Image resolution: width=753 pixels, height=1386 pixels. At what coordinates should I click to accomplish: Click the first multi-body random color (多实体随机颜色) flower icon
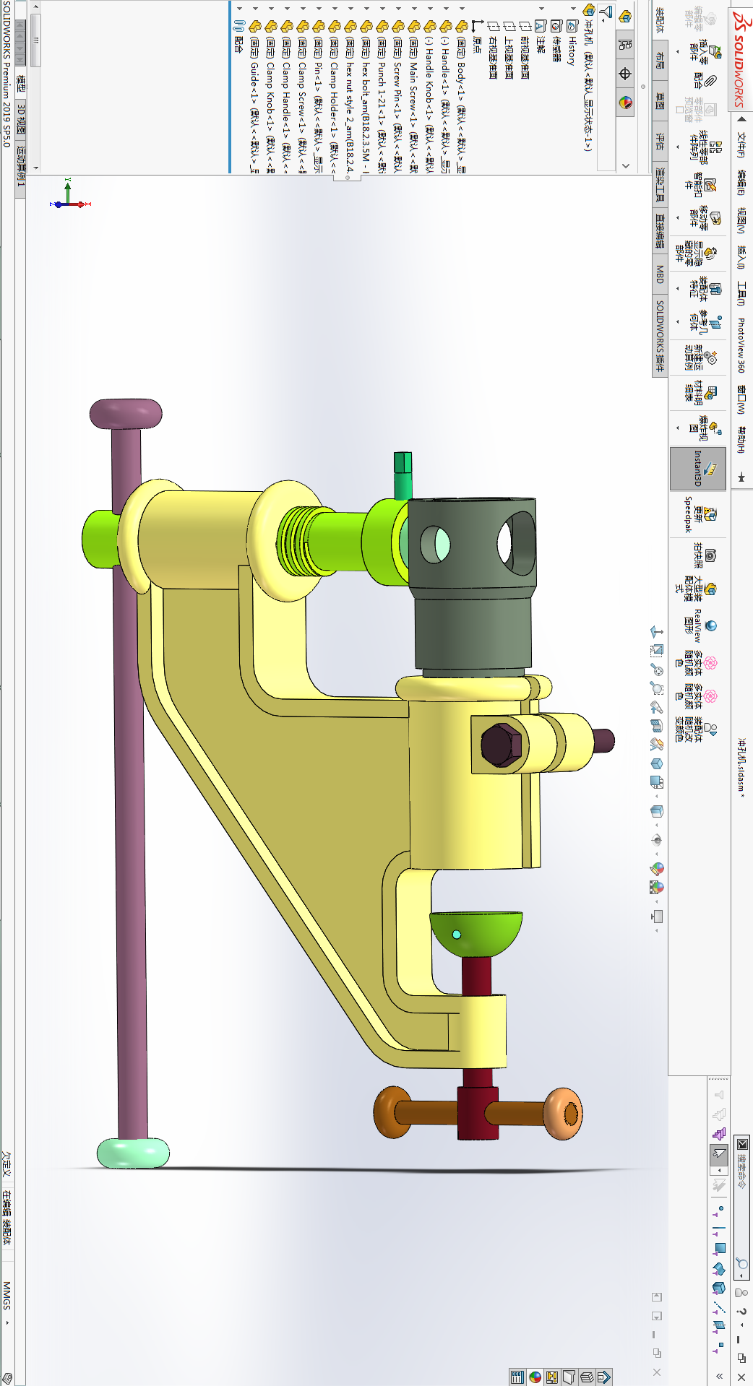711,663
